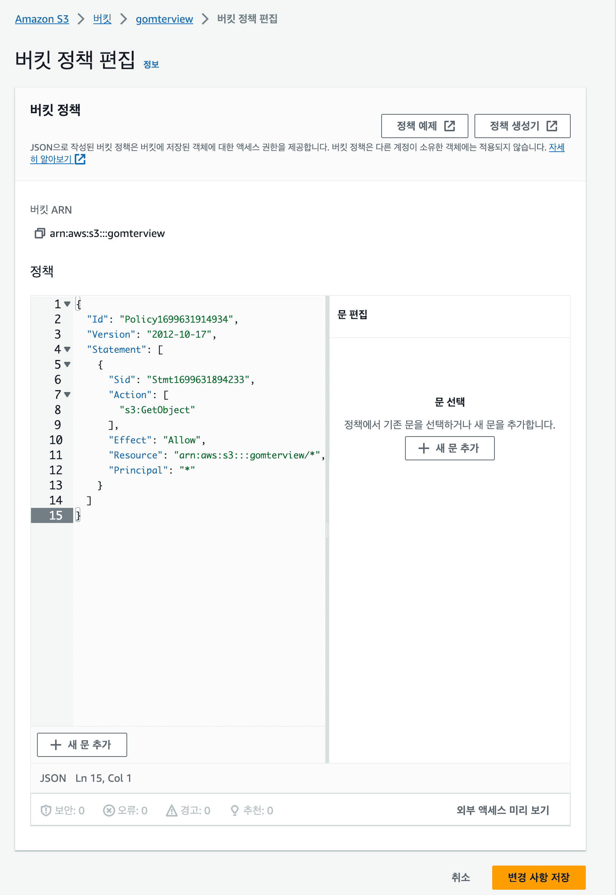
Task: Click the warnings triangle icon
Action: click(x=171, y=810)
